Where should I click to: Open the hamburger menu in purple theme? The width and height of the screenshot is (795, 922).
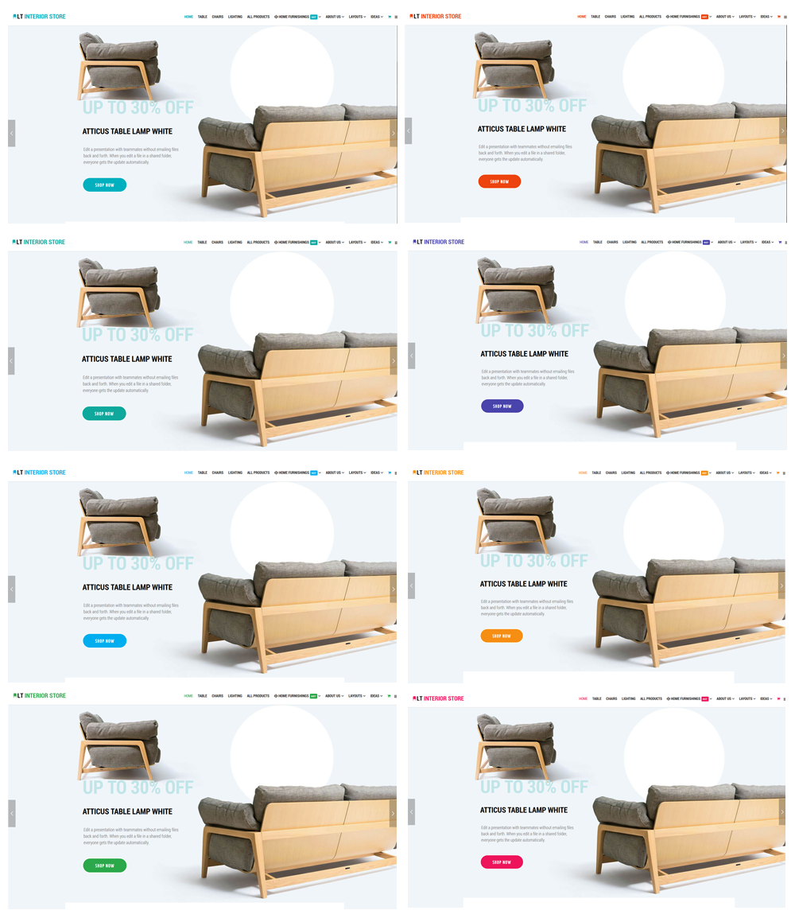click(x=785, y=243)
